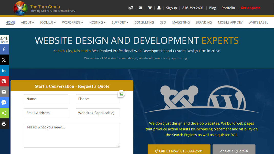Share page via Facebook sidebar icon
The height and width of the screenshot is (154, 274).
pyautogui.click(x=4, y=49)
